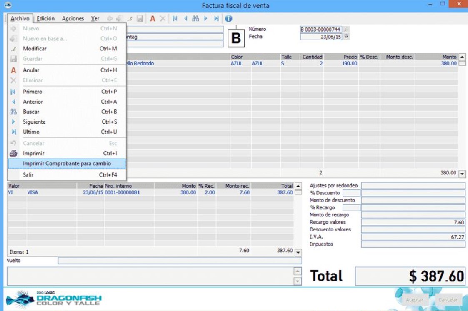This screenshot has height=311, width=468.
Task: Click the Vuelto input field
Action: coord(179,261)
